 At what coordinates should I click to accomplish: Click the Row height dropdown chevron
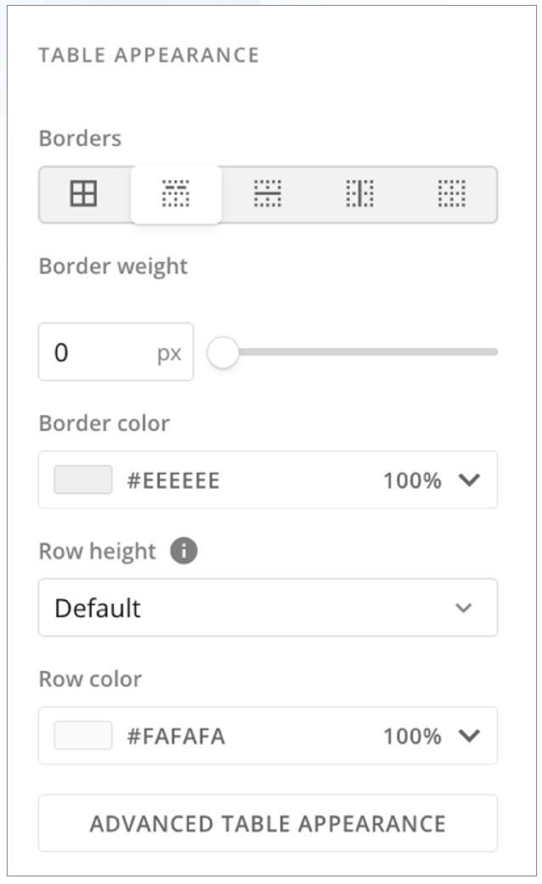click(464, 609)
